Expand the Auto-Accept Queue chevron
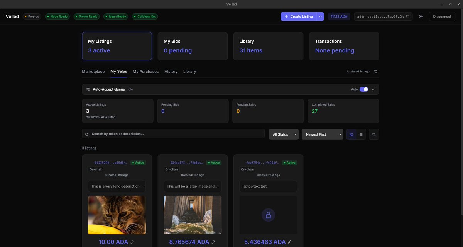463x247 pixels. coord(373,89)
